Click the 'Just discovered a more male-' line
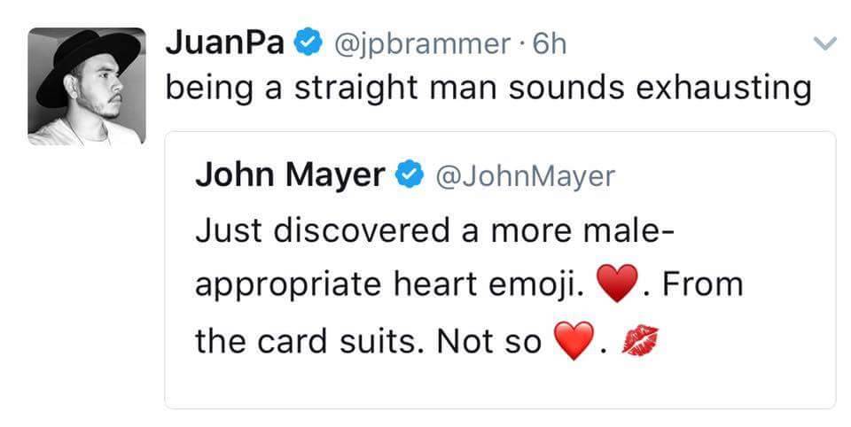851x427 pixels. pyautogui.click(x=434, y=230)
